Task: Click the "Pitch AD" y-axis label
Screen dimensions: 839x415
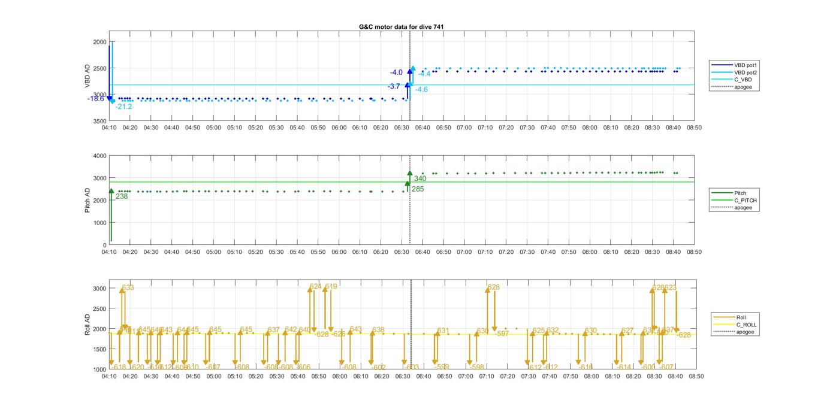Action: pos(87,200)
